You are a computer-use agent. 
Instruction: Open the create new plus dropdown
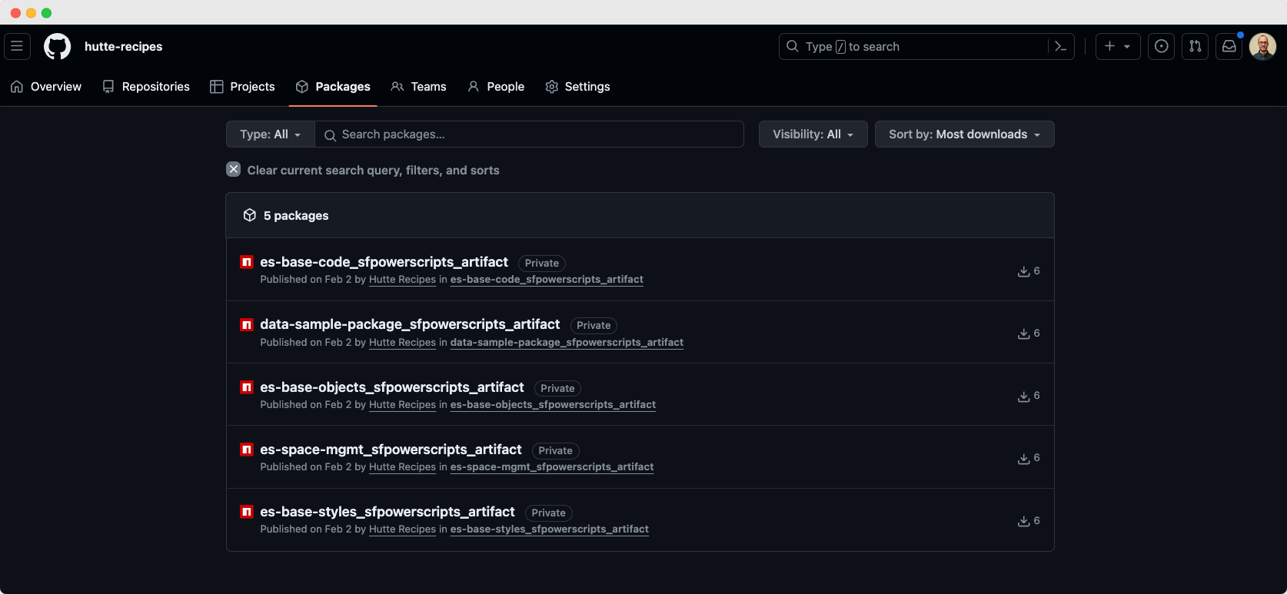point(1118,46)
